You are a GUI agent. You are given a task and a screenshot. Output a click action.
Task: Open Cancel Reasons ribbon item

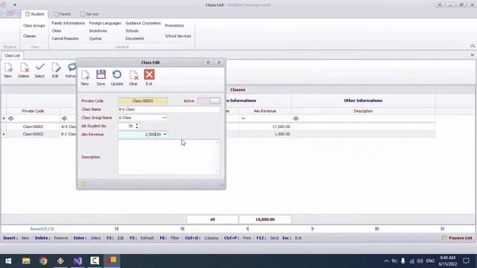[x=65, y=39]
